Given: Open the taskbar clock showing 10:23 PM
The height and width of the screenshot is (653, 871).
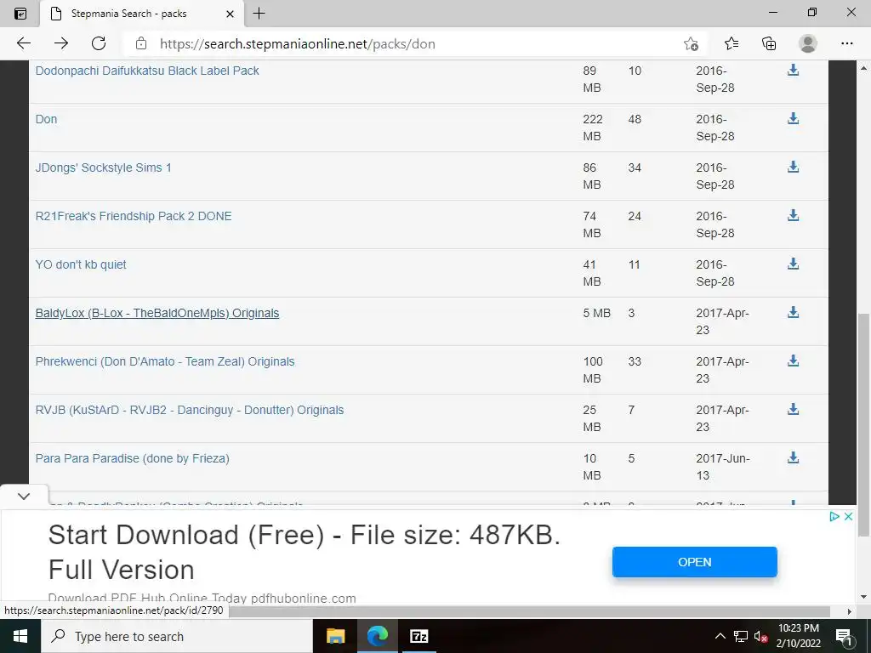Looking at the screenshot, I should (798, 636).
